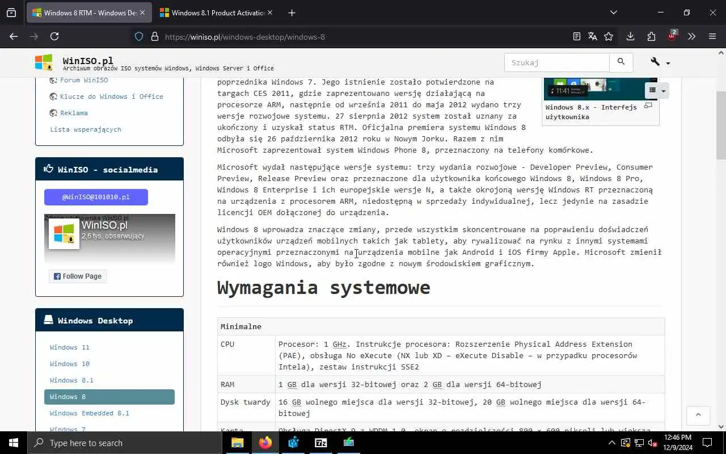Show hidden tray icons chevron
Viewport: 726px width, 454px height.
(611, 443)
